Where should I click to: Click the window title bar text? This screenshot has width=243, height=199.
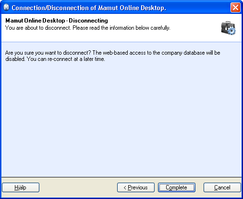click(89, 8)
